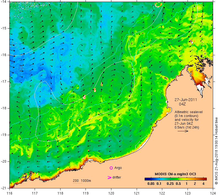The height and width of the screenshot is (195, 220).
Task: Click colorbar tick label 4
Action: (x=204, y=184)
